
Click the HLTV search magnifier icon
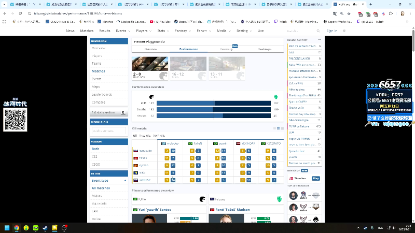tap(318, 31)
